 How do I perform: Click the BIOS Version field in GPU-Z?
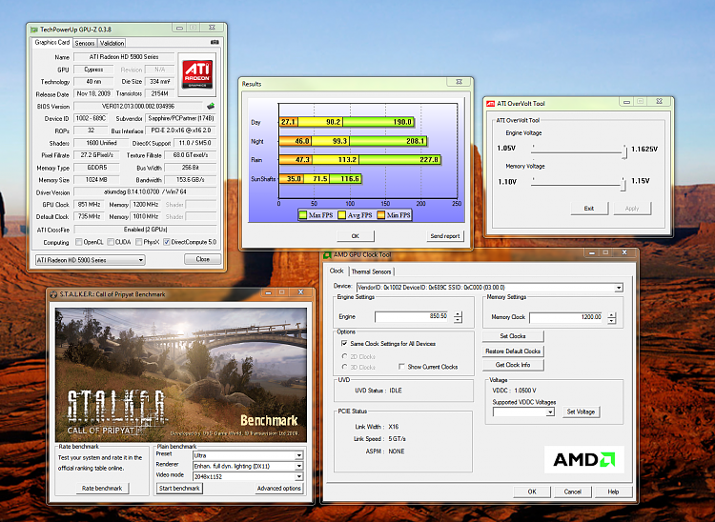(138, 106)
